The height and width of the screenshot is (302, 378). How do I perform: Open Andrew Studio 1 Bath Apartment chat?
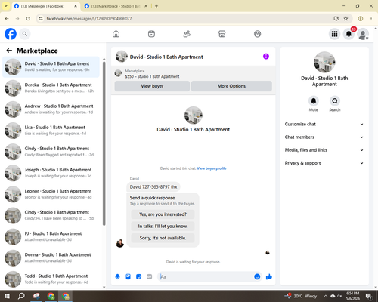[51, 109]
